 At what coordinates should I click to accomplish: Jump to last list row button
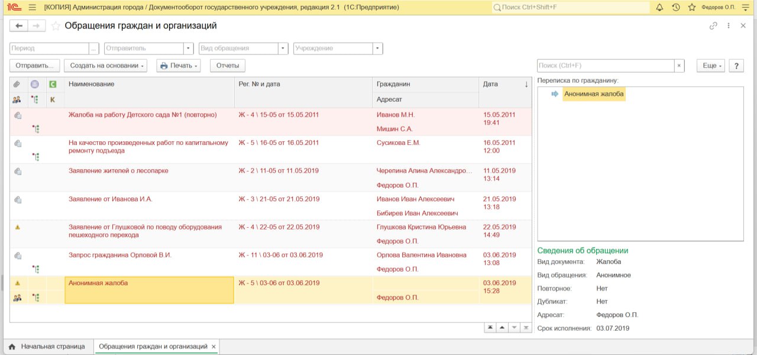pyautogui.click(x=525, y=327)
